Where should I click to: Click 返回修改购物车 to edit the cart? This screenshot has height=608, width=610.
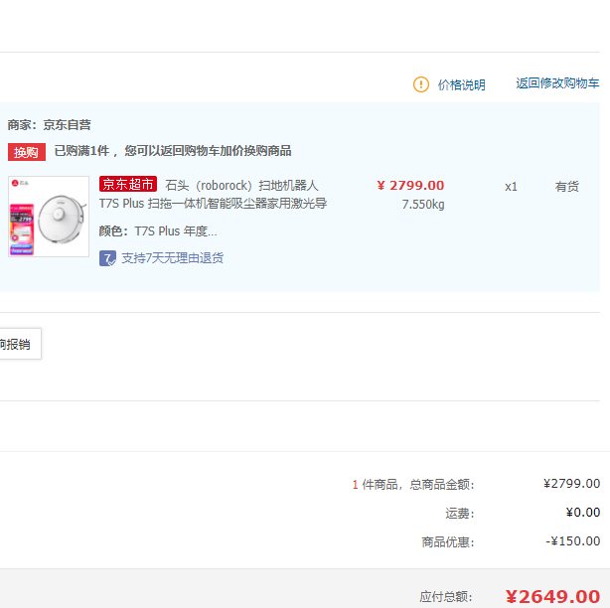[557, 83]
